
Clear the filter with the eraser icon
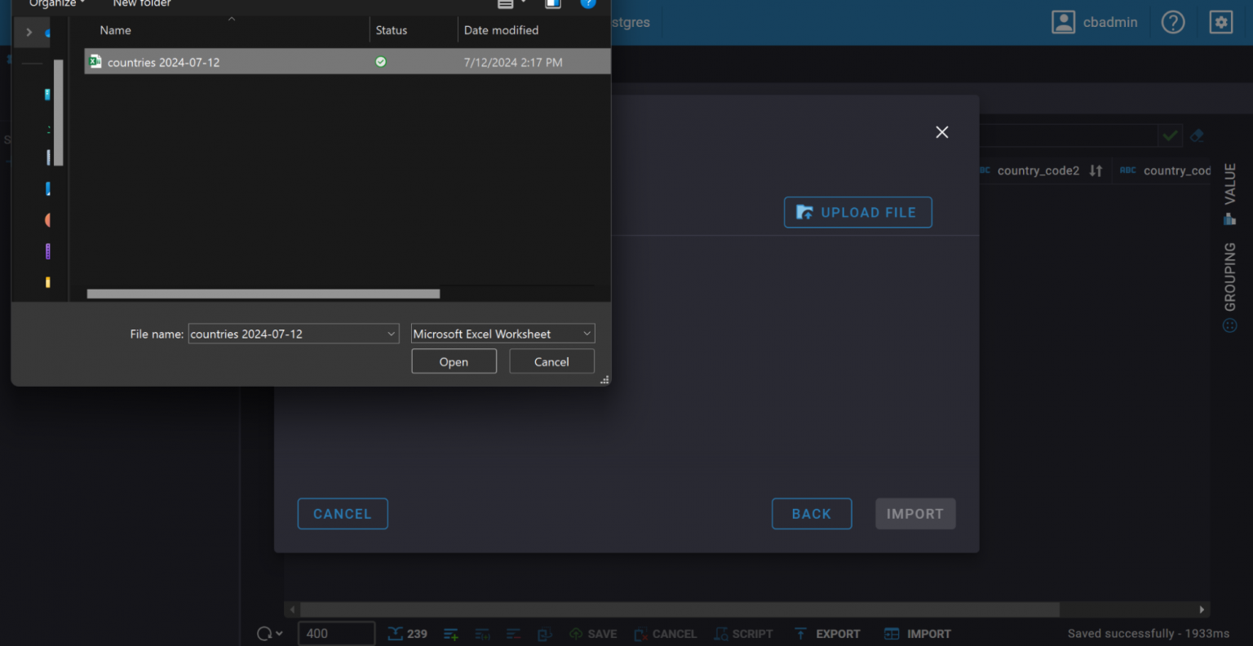tap(1197, 136)
